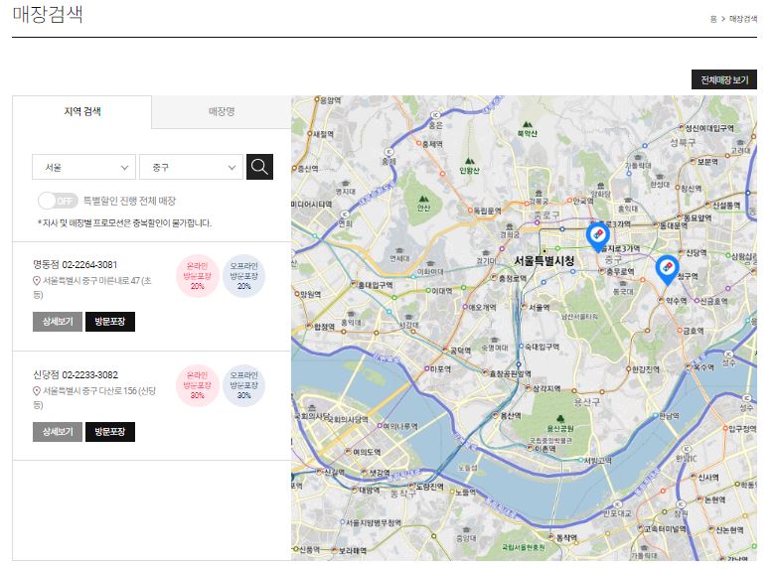
Task: Click 독립문역 station on map
Action: point(484,211)
